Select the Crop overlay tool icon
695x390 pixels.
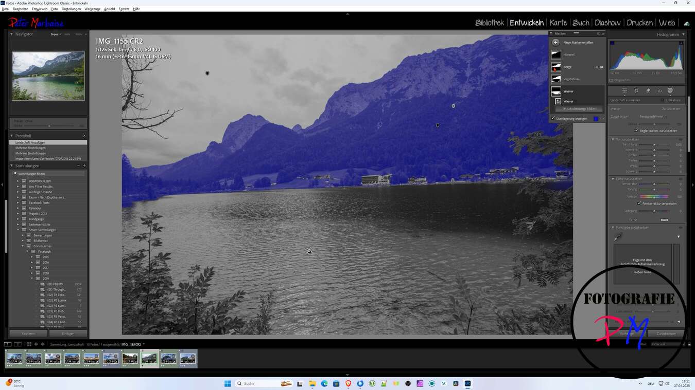pyautogui.click(x=636, y=90)
